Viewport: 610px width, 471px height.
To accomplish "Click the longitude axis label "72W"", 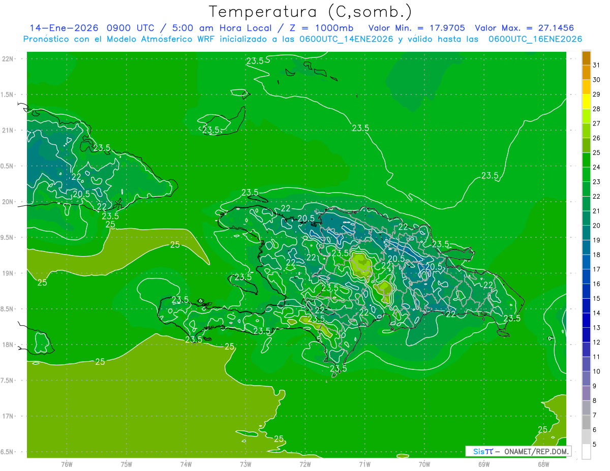I will click(x=305, y=465).
